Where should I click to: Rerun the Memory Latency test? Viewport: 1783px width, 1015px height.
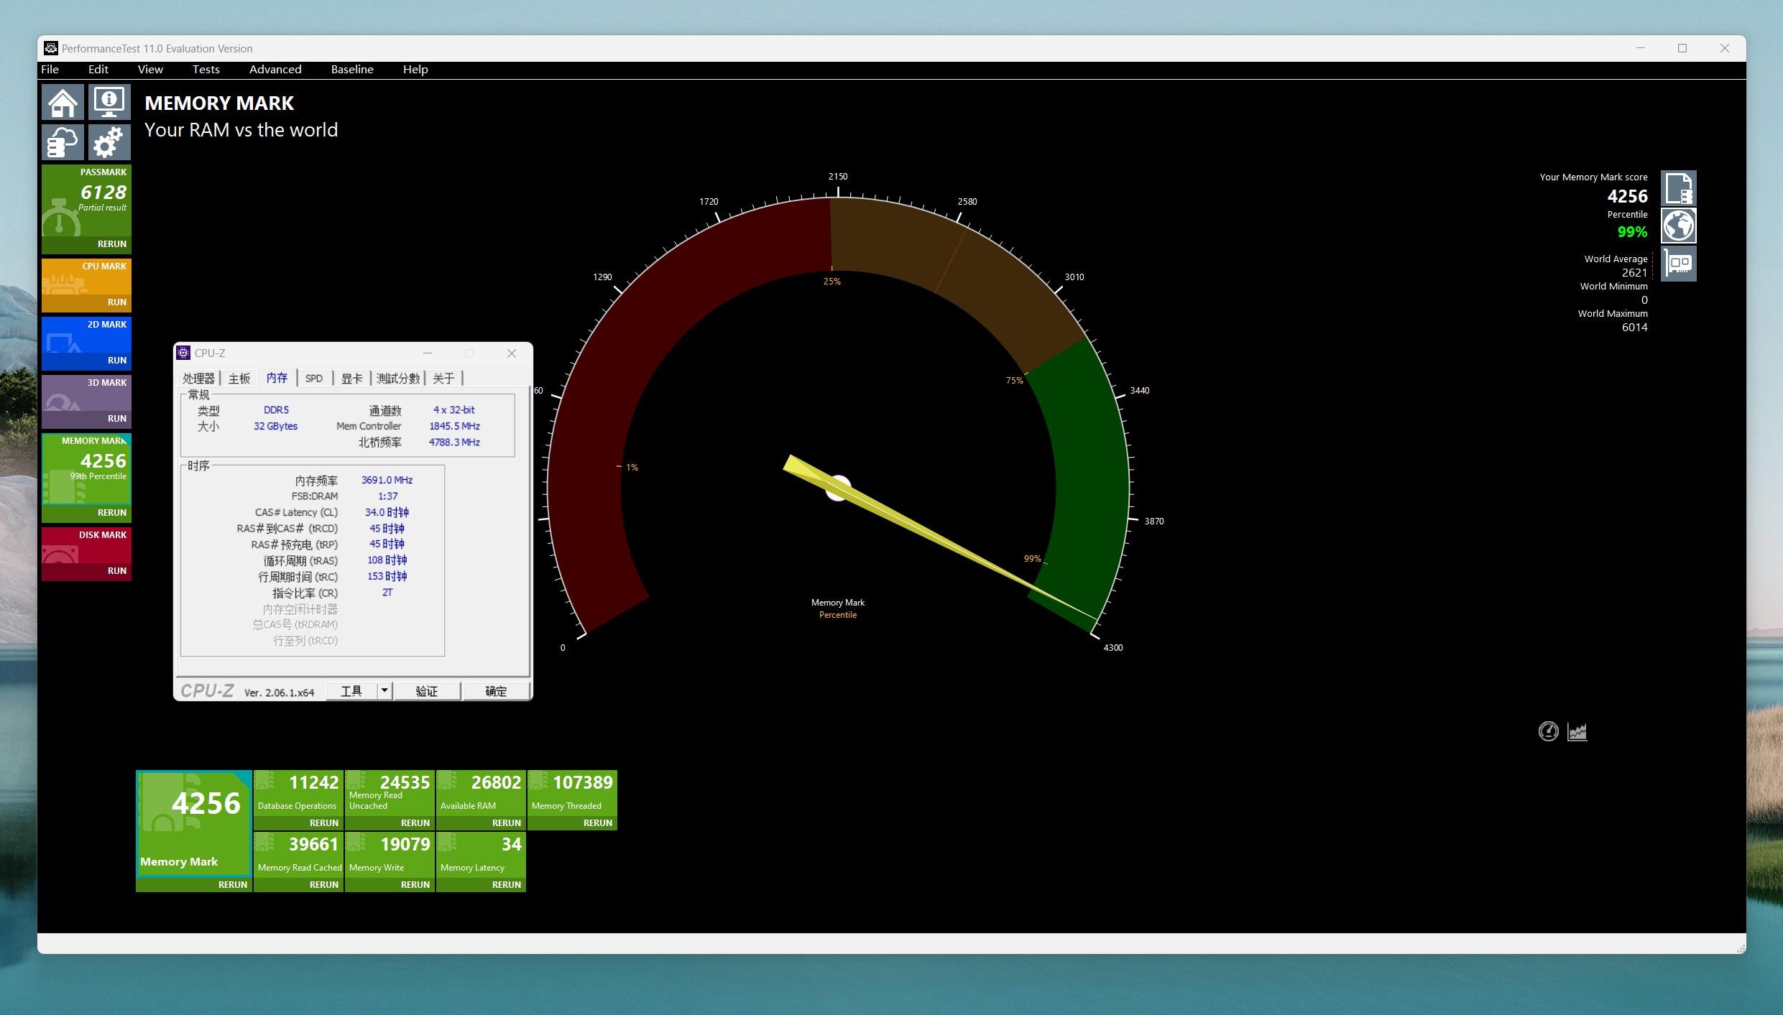[507, 885]
